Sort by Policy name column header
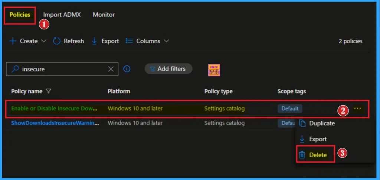 pyautogui.click(x=27, y=91)
